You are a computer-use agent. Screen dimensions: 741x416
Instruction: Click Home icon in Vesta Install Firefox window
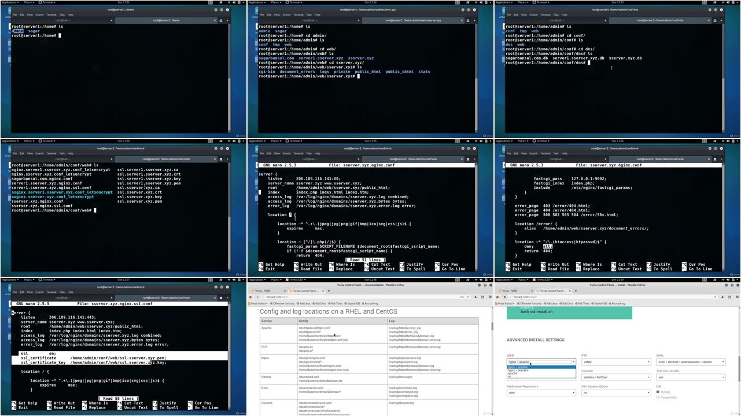coord(497,297)
